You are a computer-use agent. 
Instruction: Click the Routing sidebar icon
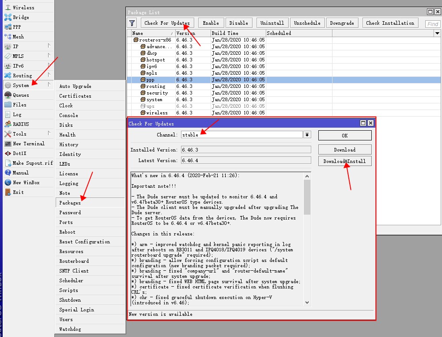8,76
